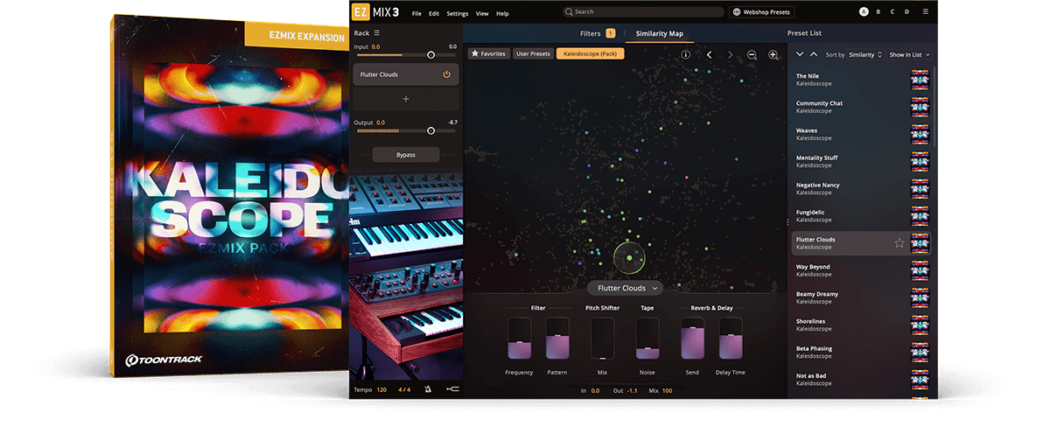Select The Nile preset
This screenshot has height=427, width=1050.
coord(861,80)
